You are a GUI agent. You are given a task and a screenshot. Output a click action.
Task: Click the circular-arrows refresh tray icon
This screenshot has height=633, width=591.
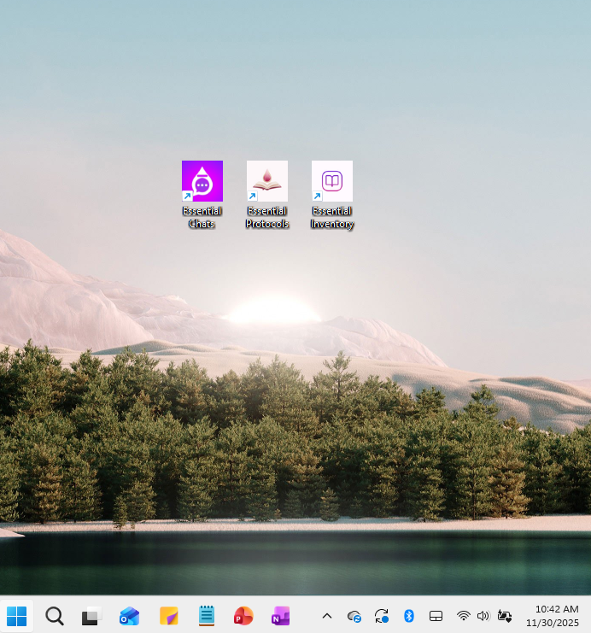[x=382, y=616]
